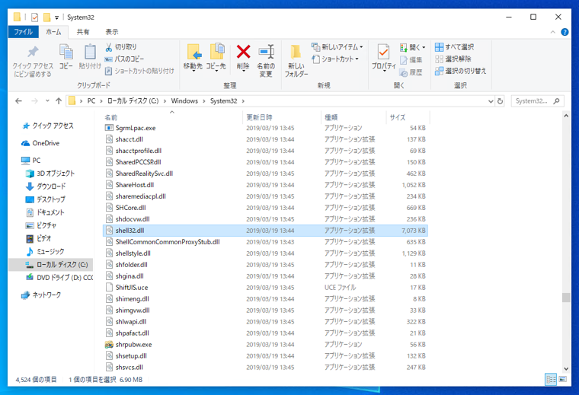Click Windows in the address bar path
The image size is (579, 395).
pyautogui.click(x=184, y=101)
